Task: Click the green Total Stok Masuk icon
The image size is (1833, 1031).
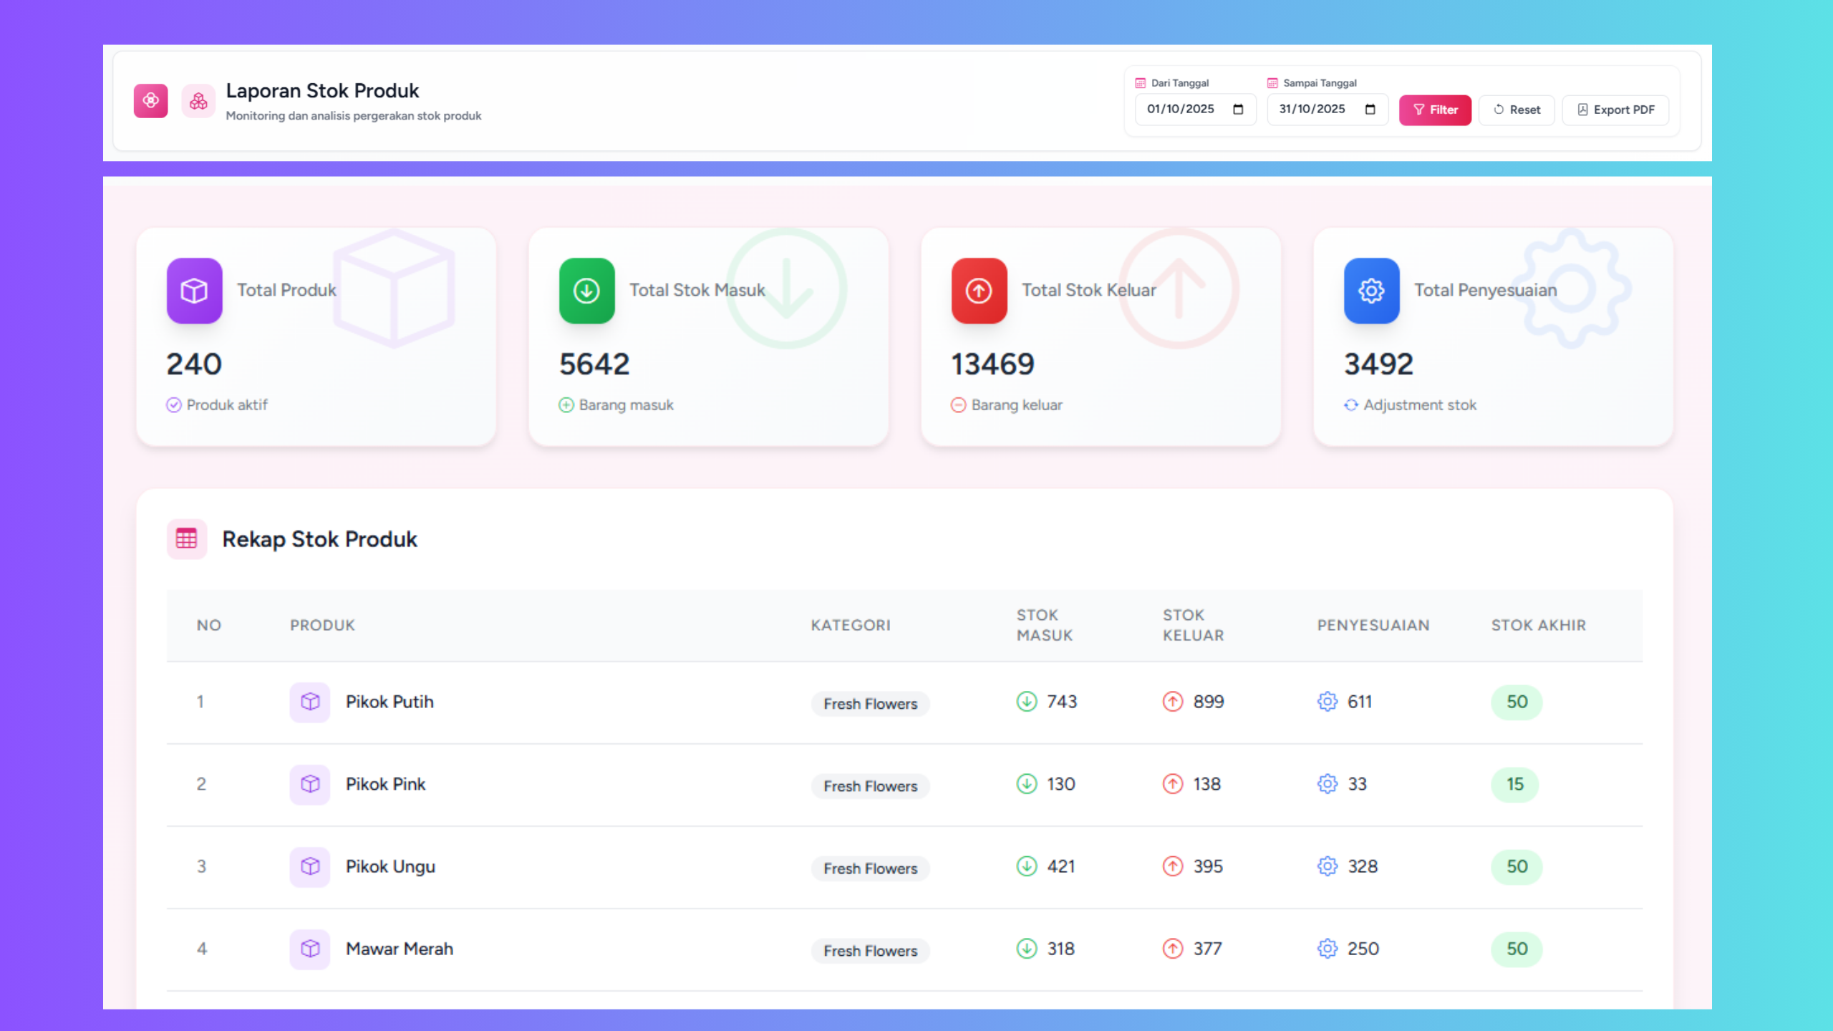Action: pos(586,291)
